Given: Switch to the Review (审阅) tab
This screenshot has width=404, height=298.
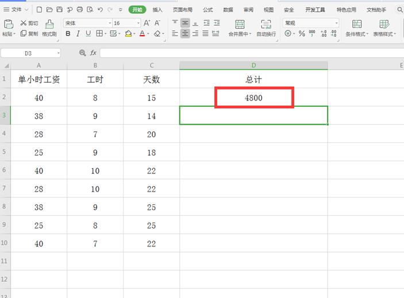Looking at the screenshot, I should tap(248, 10).
